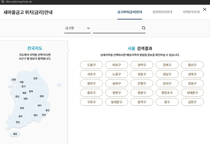The height and width of the screenshot is (144, 210).
Task: Choose 대전 on the national map
Action: tap(25, 99)
